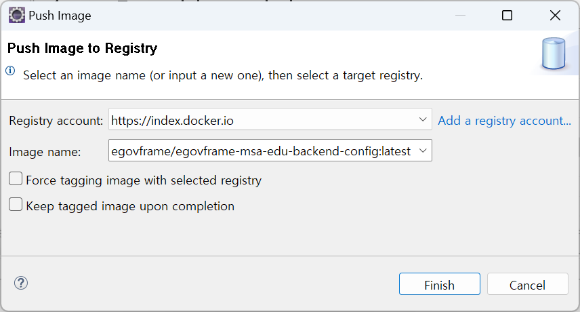580x312 pixels.
Task: Open the Add a registry account link
Action: click(505, 120)
